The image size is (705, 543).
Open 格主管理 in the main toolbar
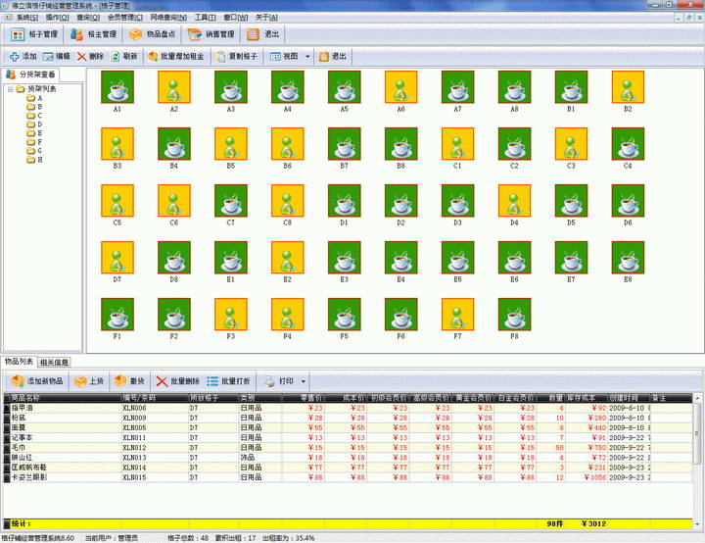(94, 34)
